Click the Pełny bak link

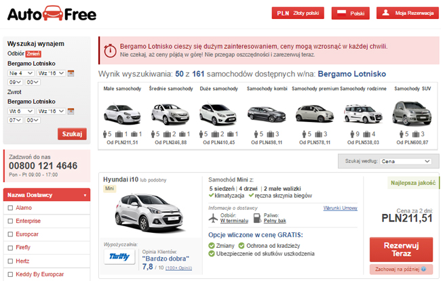click(x=275, y=221)
